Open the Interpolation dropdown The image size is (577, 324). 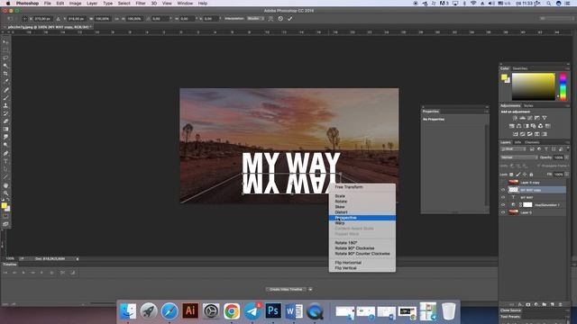pyautogui.click(x=255, y=18)
